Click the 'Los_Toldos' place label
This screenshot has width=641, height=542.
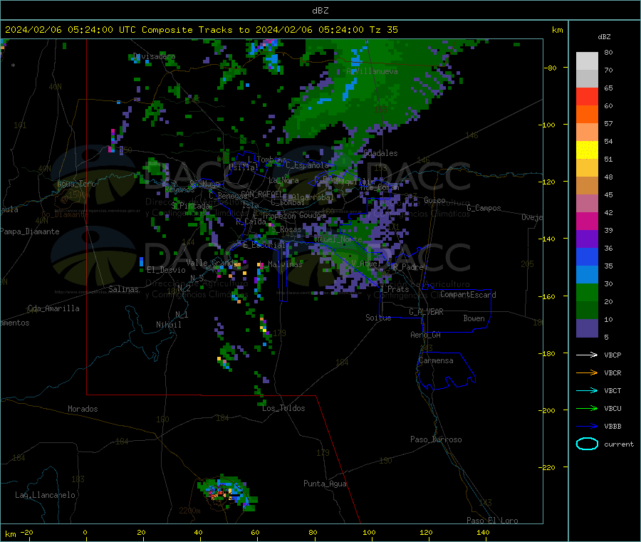283,408
